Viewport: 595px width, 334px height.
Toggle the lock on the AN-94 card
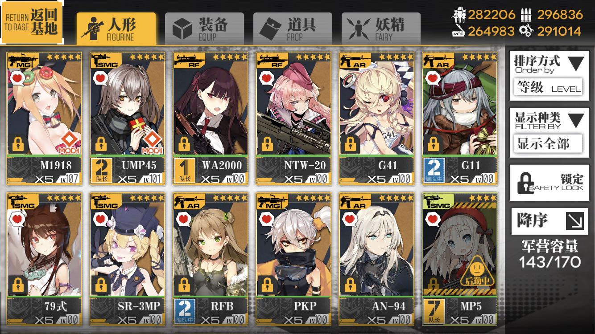[x=350, y=285]
